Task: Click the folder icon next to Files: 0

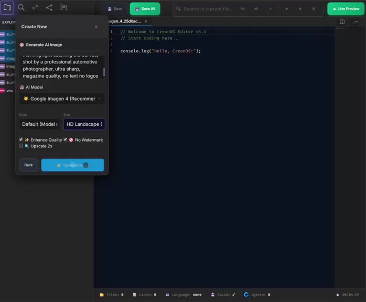Action: [102, 295]
